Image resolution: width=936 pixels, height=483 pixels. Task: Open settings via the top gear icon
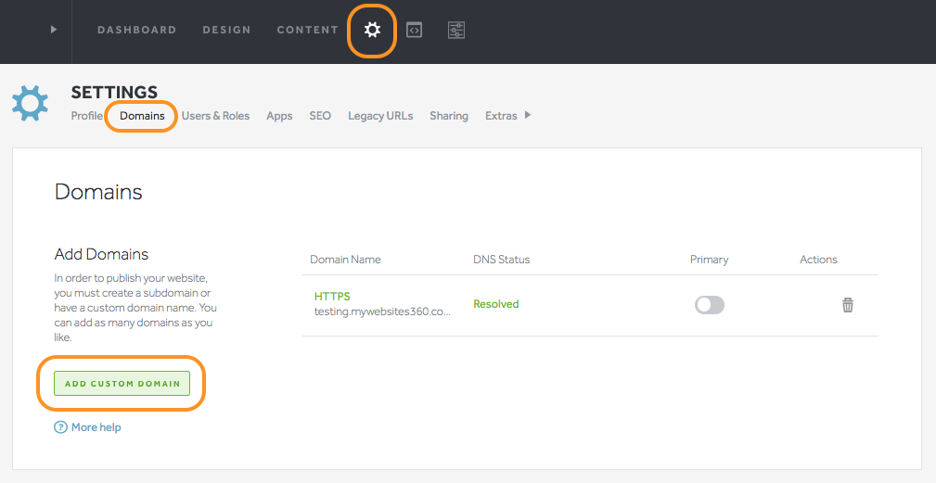(x=372, y=30)
